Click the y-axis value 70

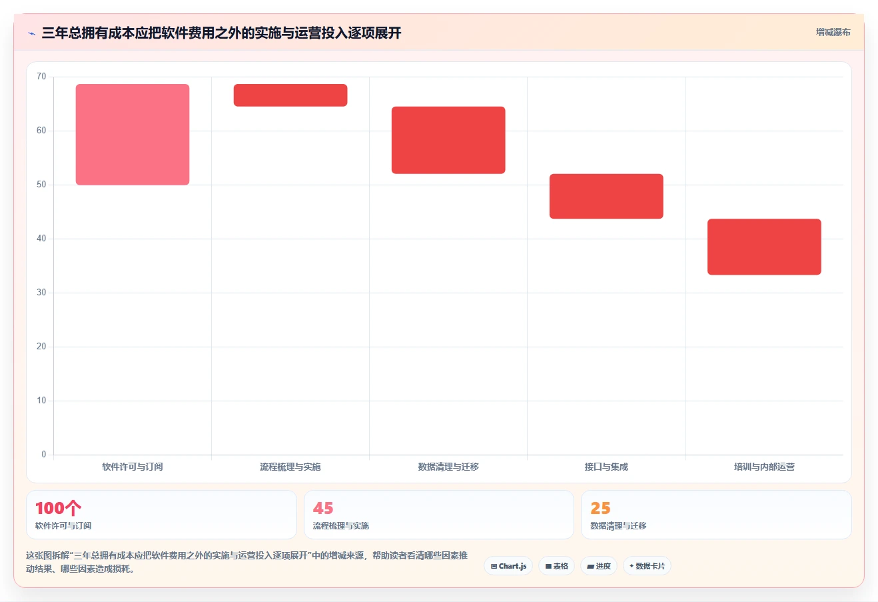[x=41, y=77]
